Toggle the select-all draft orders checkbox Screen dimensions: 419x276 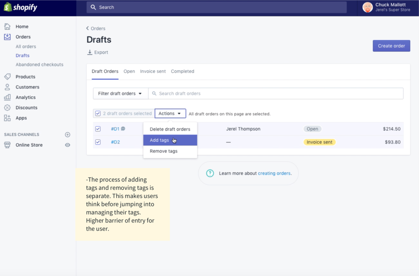tap(98, 113)
